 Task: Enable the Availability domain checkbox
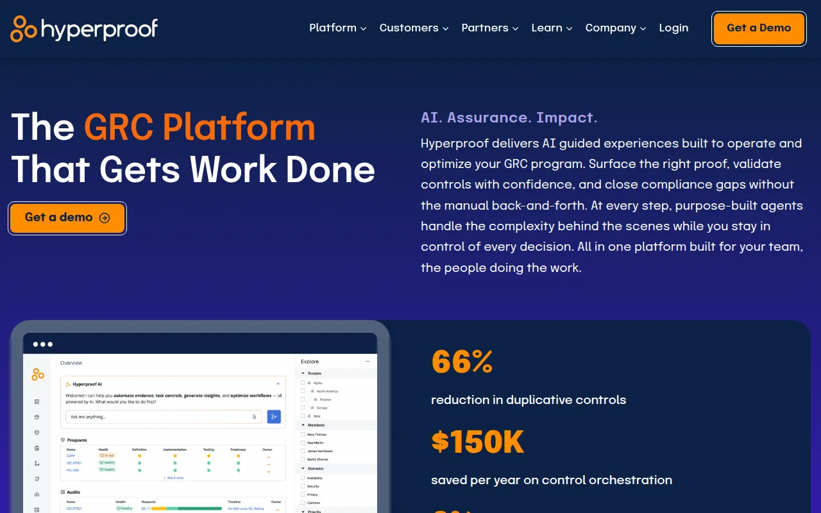click(x=303, y=478)
